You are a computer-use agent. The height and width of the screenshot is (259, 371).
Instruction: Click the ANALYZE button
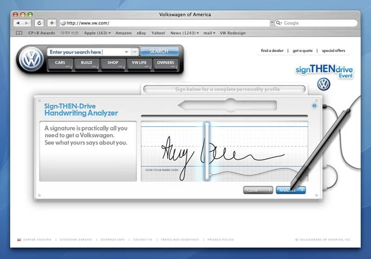[x=291, y=190]
